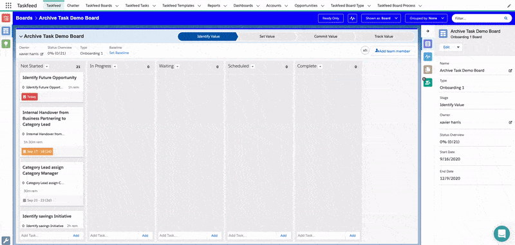Click Add in the Not Started column

point(76,235)
